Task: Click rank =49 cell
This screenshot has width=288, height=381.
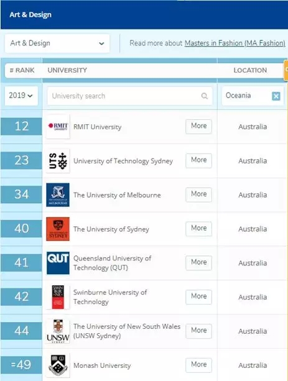Action: [x=21, y=365]
